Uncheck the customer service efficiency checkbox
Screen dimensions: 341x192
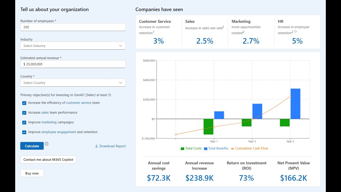click(x=24, y=103)
